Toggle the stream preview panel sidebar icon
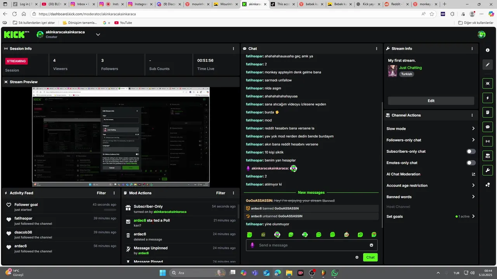This screenshot has width=497, height=279. [x=488, y=83]
